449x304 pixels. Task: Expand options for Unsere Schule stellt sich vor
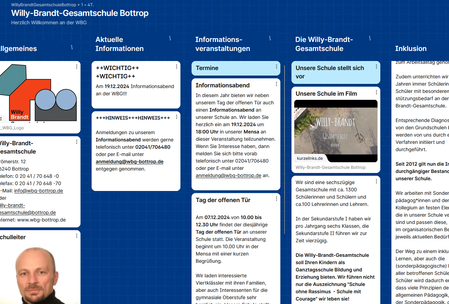pyautogui.click(x=376, y=67)
